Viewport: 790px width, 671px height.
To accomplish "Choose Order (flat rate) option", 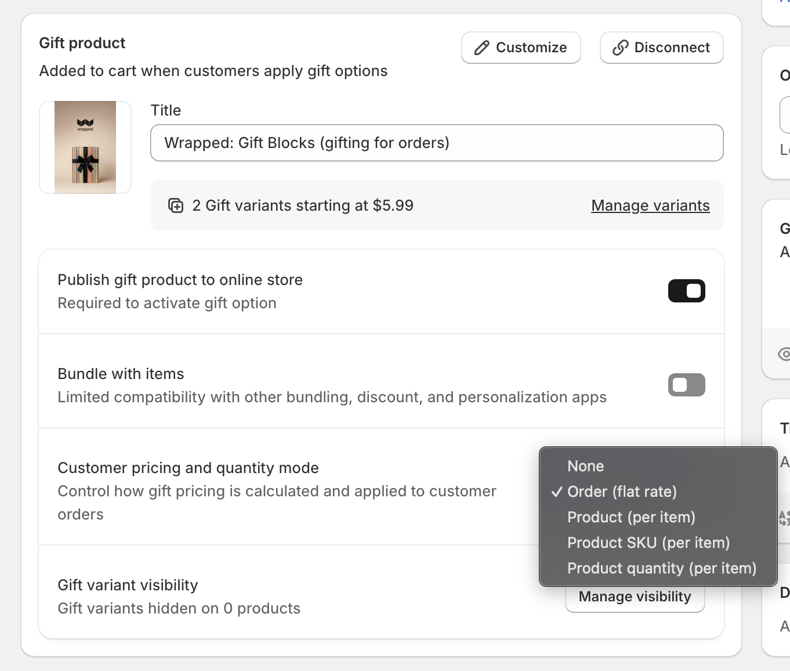I will click(622, 492).
